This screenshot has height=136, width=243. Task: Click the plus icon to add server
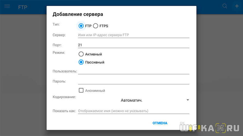(237, 6)
